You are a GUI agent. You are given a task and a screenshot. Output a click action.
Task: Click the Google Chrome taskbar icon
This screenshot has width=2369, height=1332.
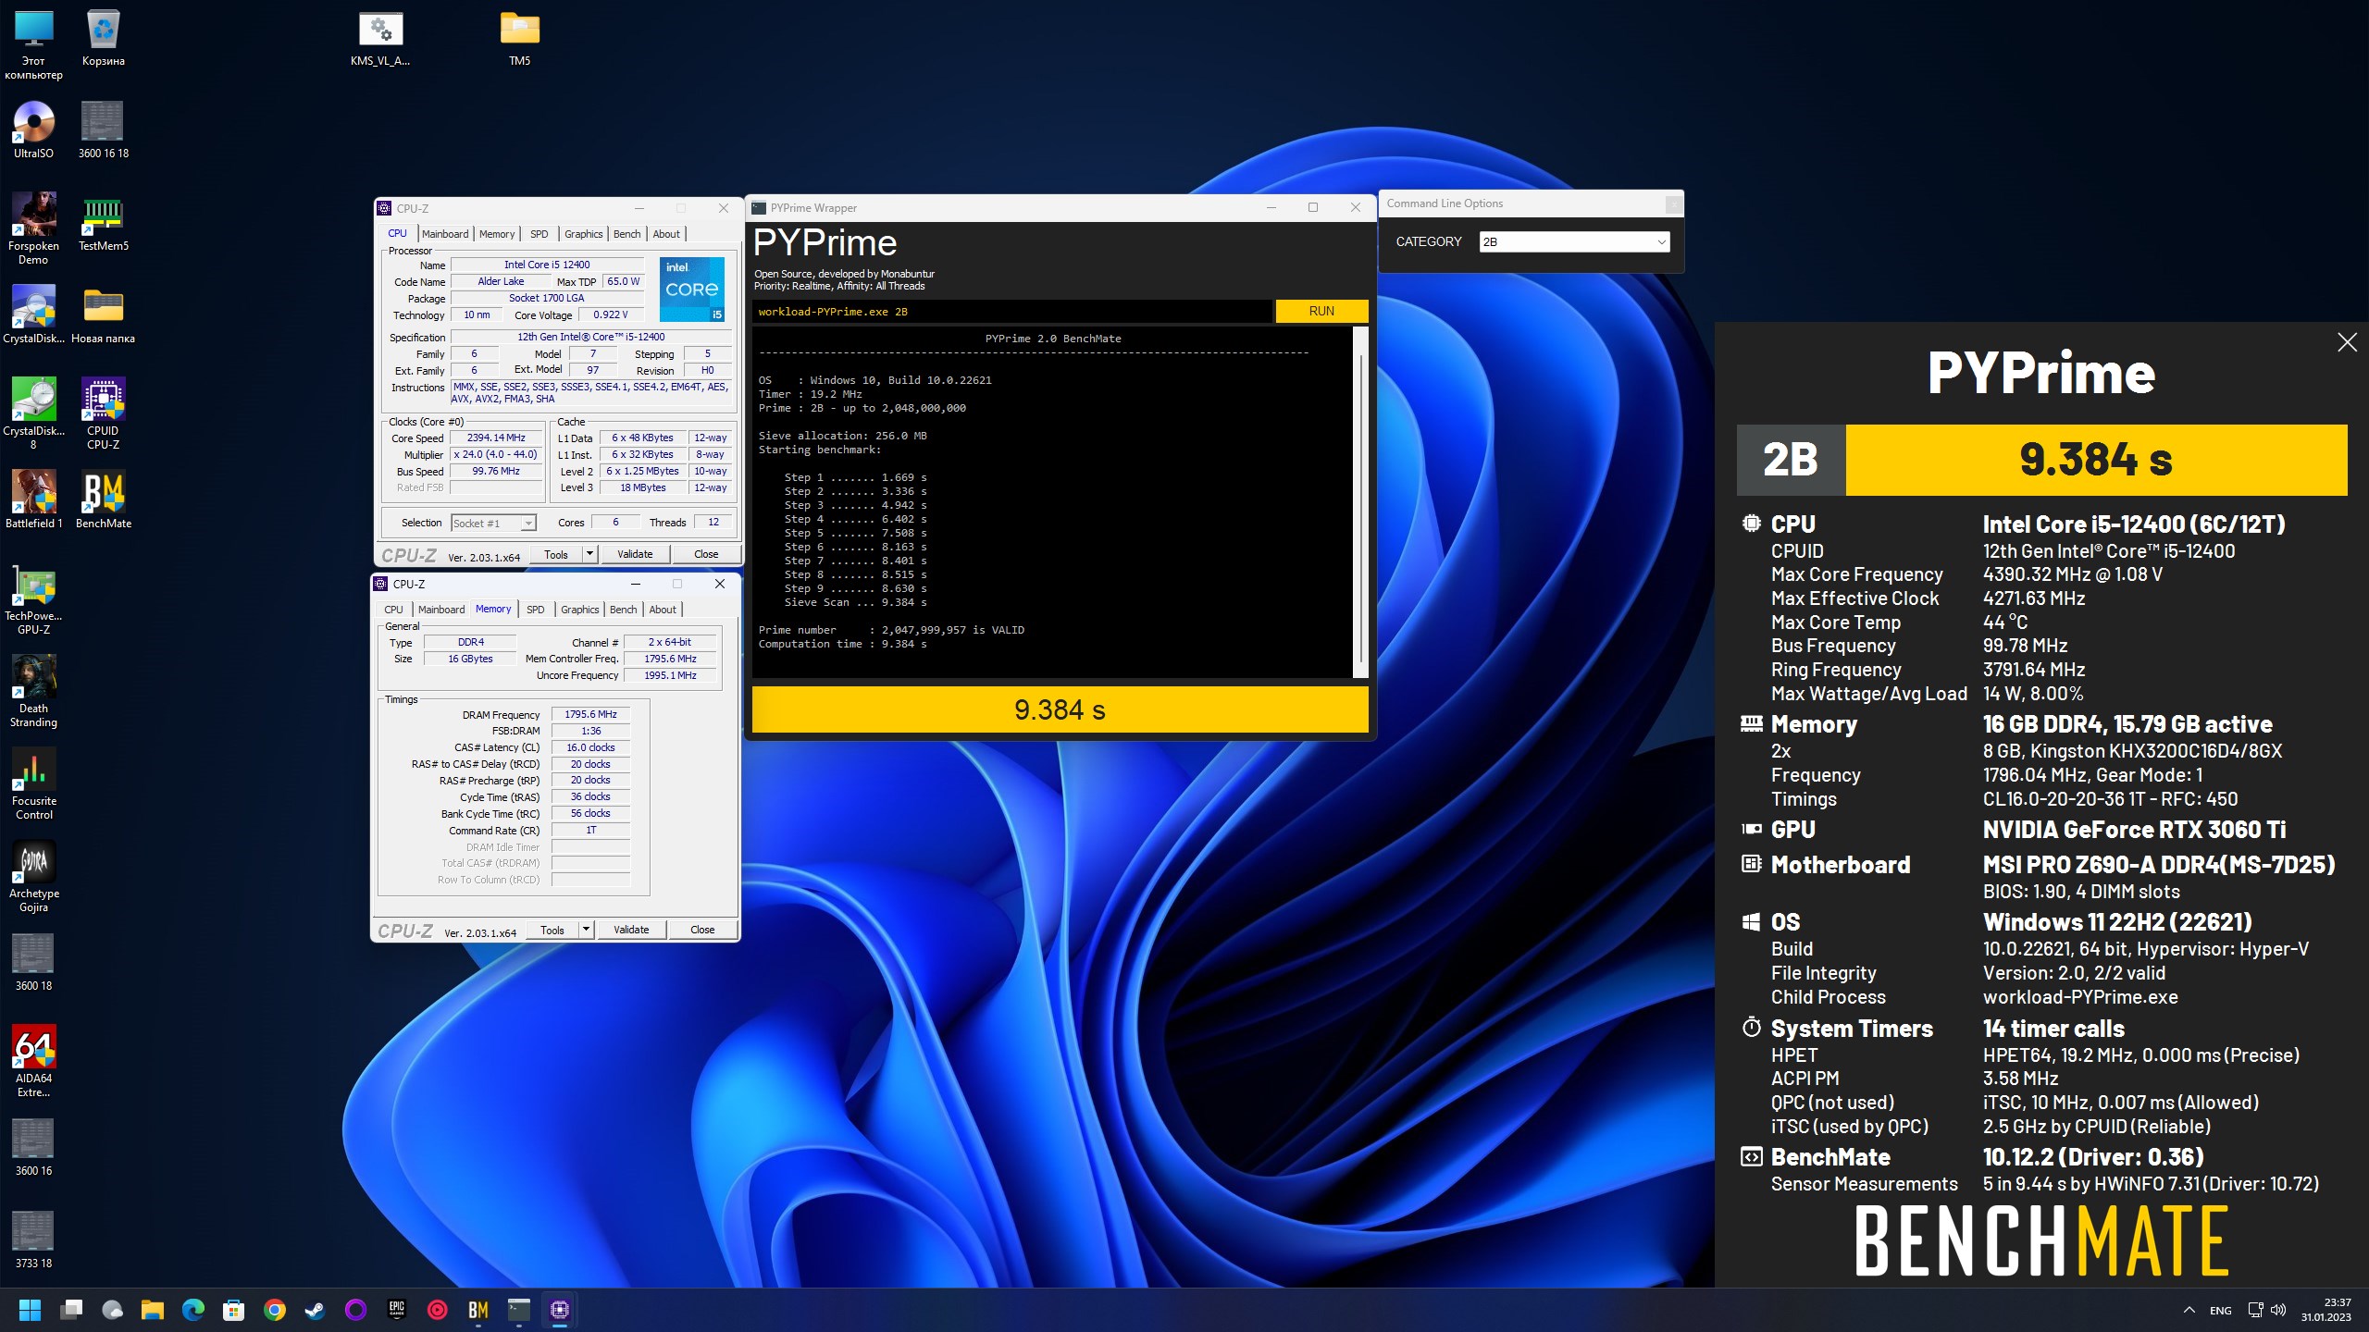pos(275,1310)
